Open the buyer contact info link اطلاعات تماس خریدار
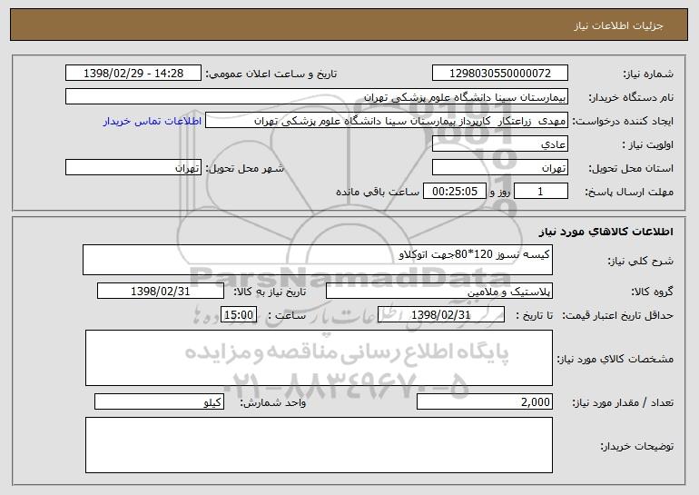The image size is (699, 495). 152,121
